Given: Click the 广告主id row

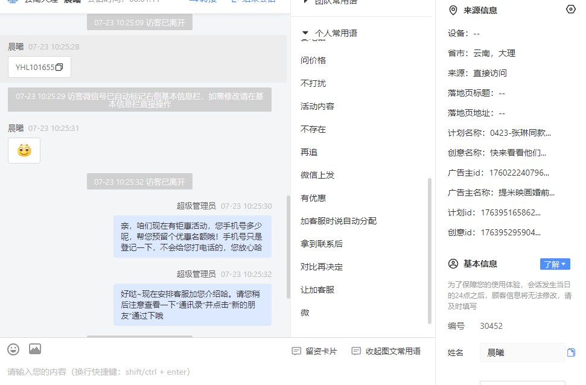Looking at the screenshot, I should (x=498, y=173).
